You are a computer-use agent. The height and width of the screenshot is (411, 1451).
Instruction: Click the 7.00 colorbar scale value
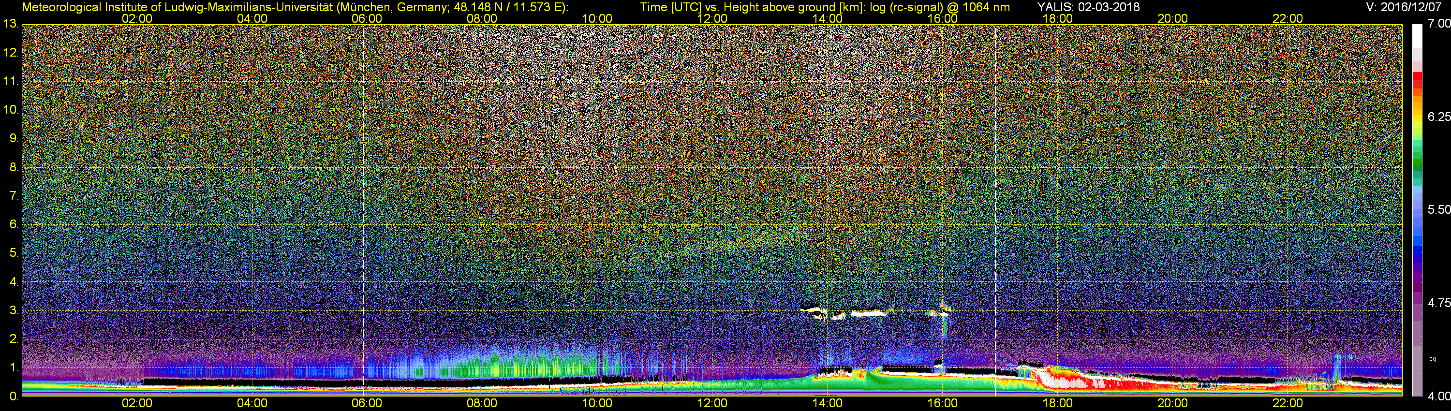1439,24
